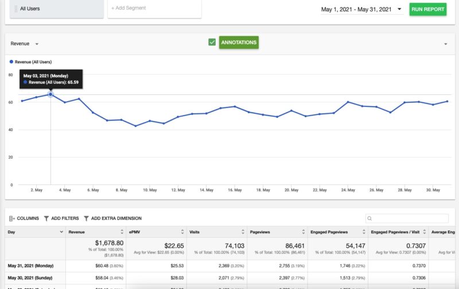Click the $60.48 revenue cell
The height and width of the screenshot is (289, 459).
point(102,266)
